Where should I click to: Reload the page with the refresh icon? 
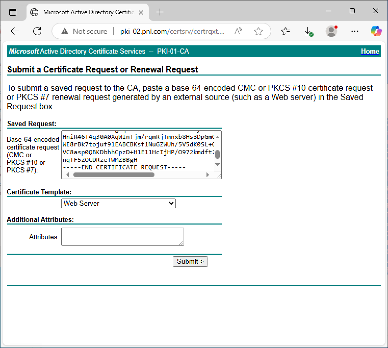click(37, 31)
